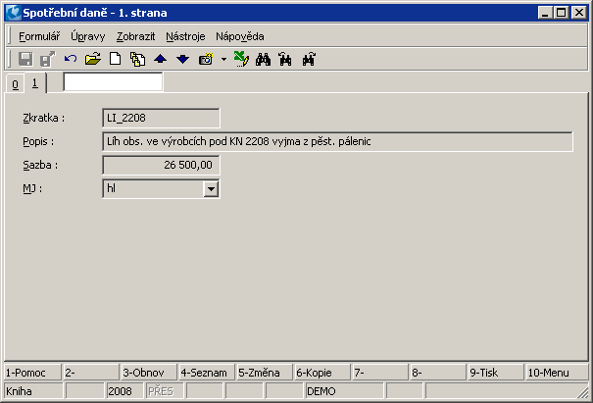Click the 9-Tisk function button
The height and width of the screenshot is (403, 593).
coord(496,373)
